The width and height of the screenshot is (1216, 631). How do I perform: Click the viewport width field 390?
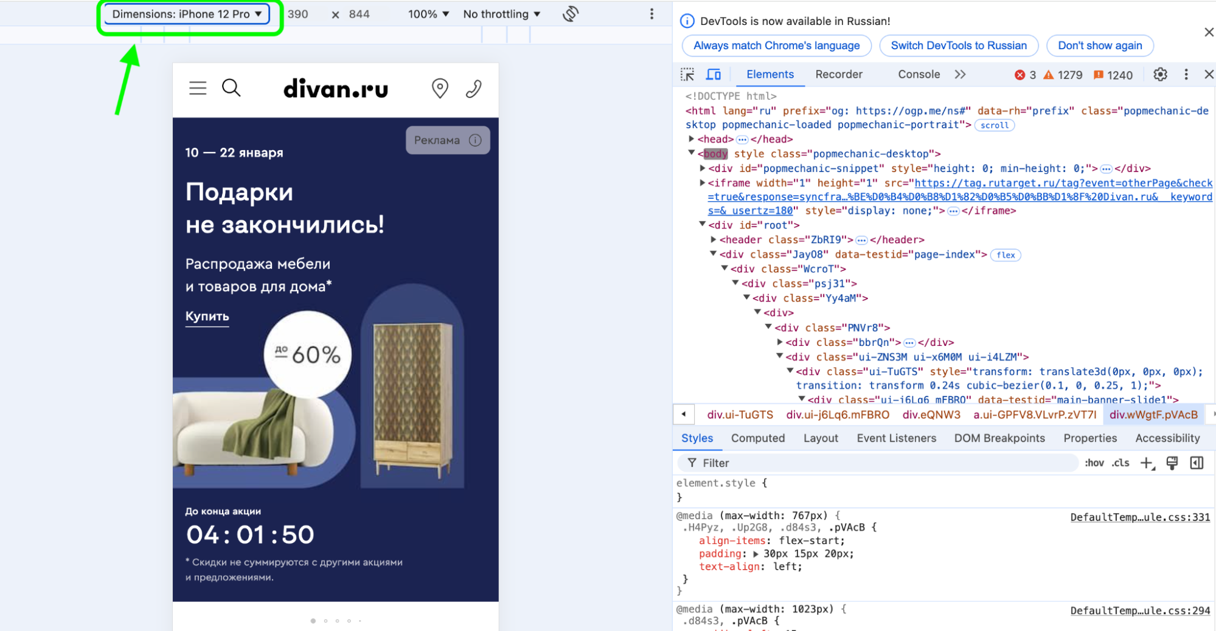[x=298, y=14]
